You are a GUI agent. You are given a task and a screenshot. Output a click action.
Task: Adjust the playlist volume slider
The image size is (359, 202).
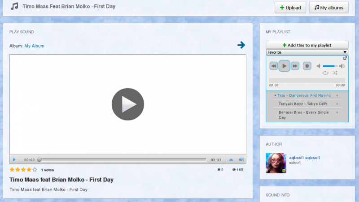pos(330,66)
